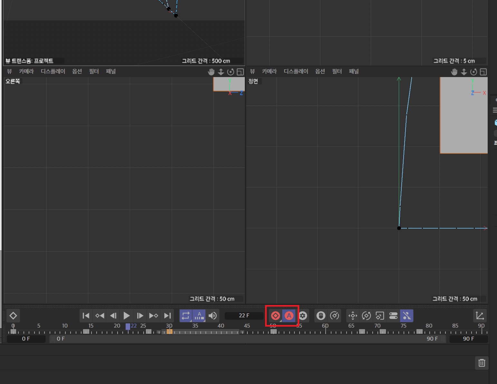Viewport: 497px width, 384px height.
Task: Select the keyframe marker at frame 78
Action: 419,331
